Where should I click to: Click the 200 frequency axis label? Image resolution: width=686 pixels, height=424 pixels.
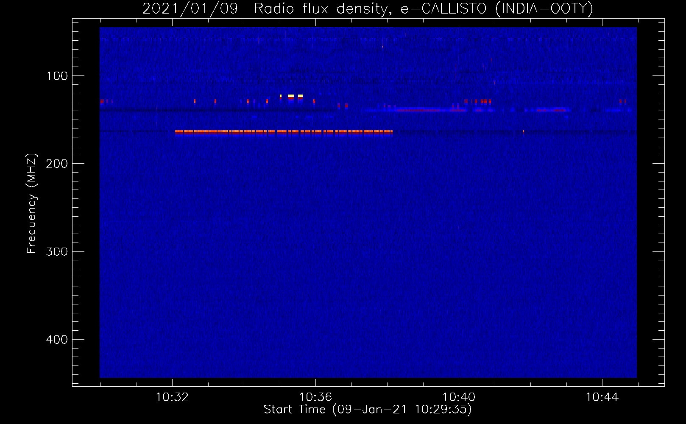pos(57,164)
